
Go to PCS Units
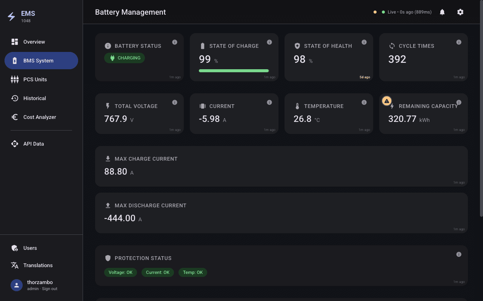35,79
